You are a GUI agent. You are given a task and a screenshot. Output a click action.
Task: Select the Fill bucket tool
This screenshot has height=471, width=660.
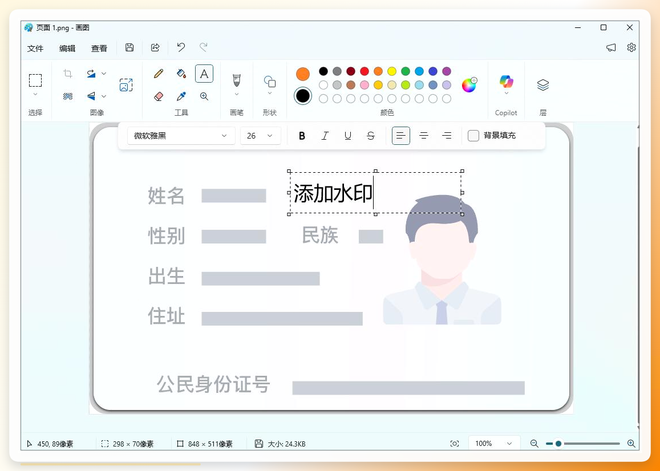181,74
